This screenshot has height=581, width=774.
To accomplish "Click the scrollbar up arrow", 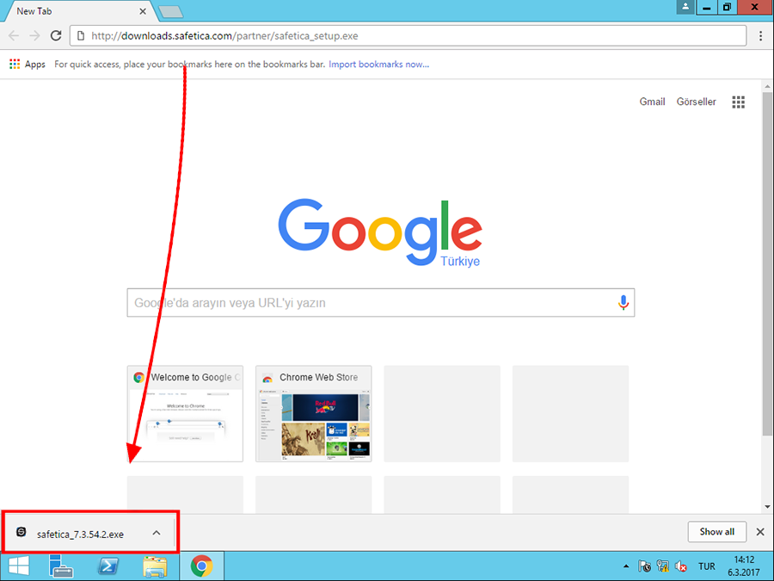I will [x=767, y=86].
